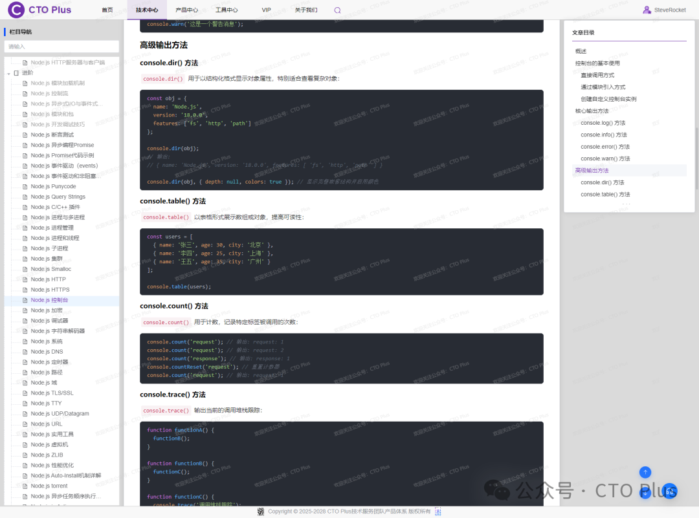Collapse the 进阶 tree node arrow
Screen dimensions: 699x518
point(8,73)
